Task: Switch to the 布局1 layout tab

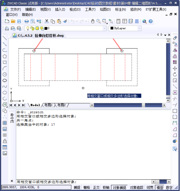Action: pyautogui.click(x=48, y=105)
